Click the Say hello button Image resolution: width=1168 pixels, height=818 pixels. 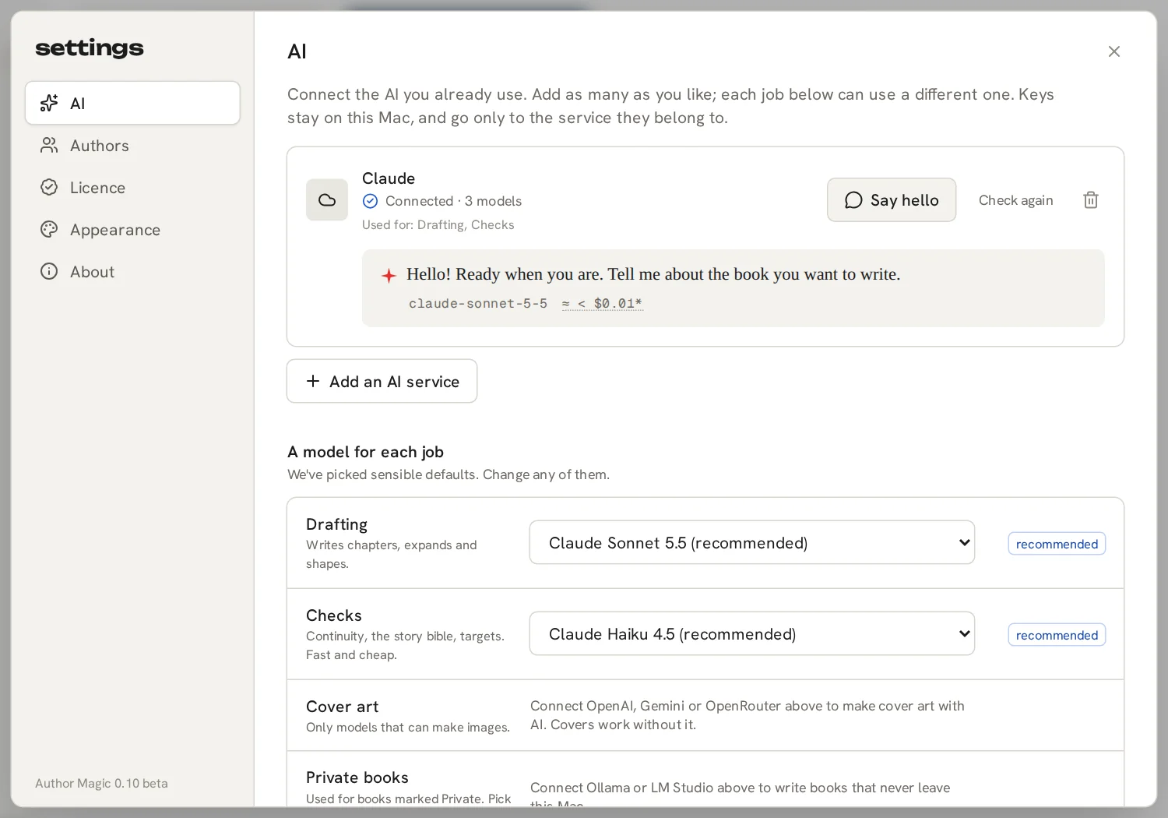[x=892, y=200]
